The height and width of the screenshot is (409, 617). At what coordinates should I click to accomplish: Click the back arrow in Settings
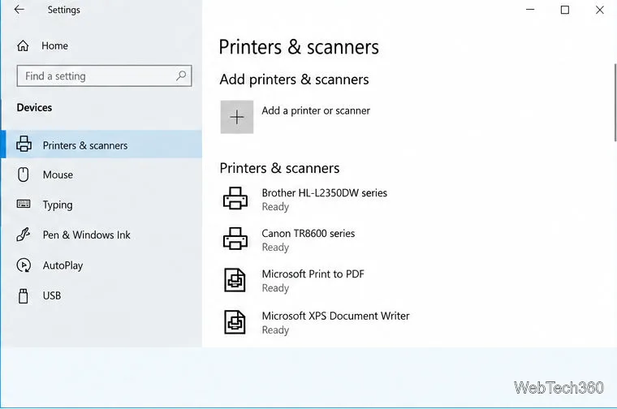coord(19,10)
